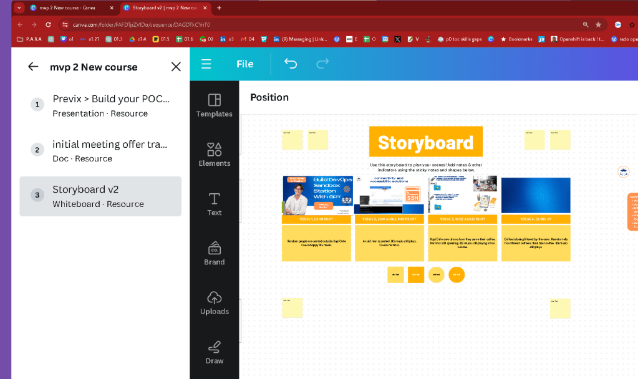Open the Bookmarks star folder

(x=516, y=39)
